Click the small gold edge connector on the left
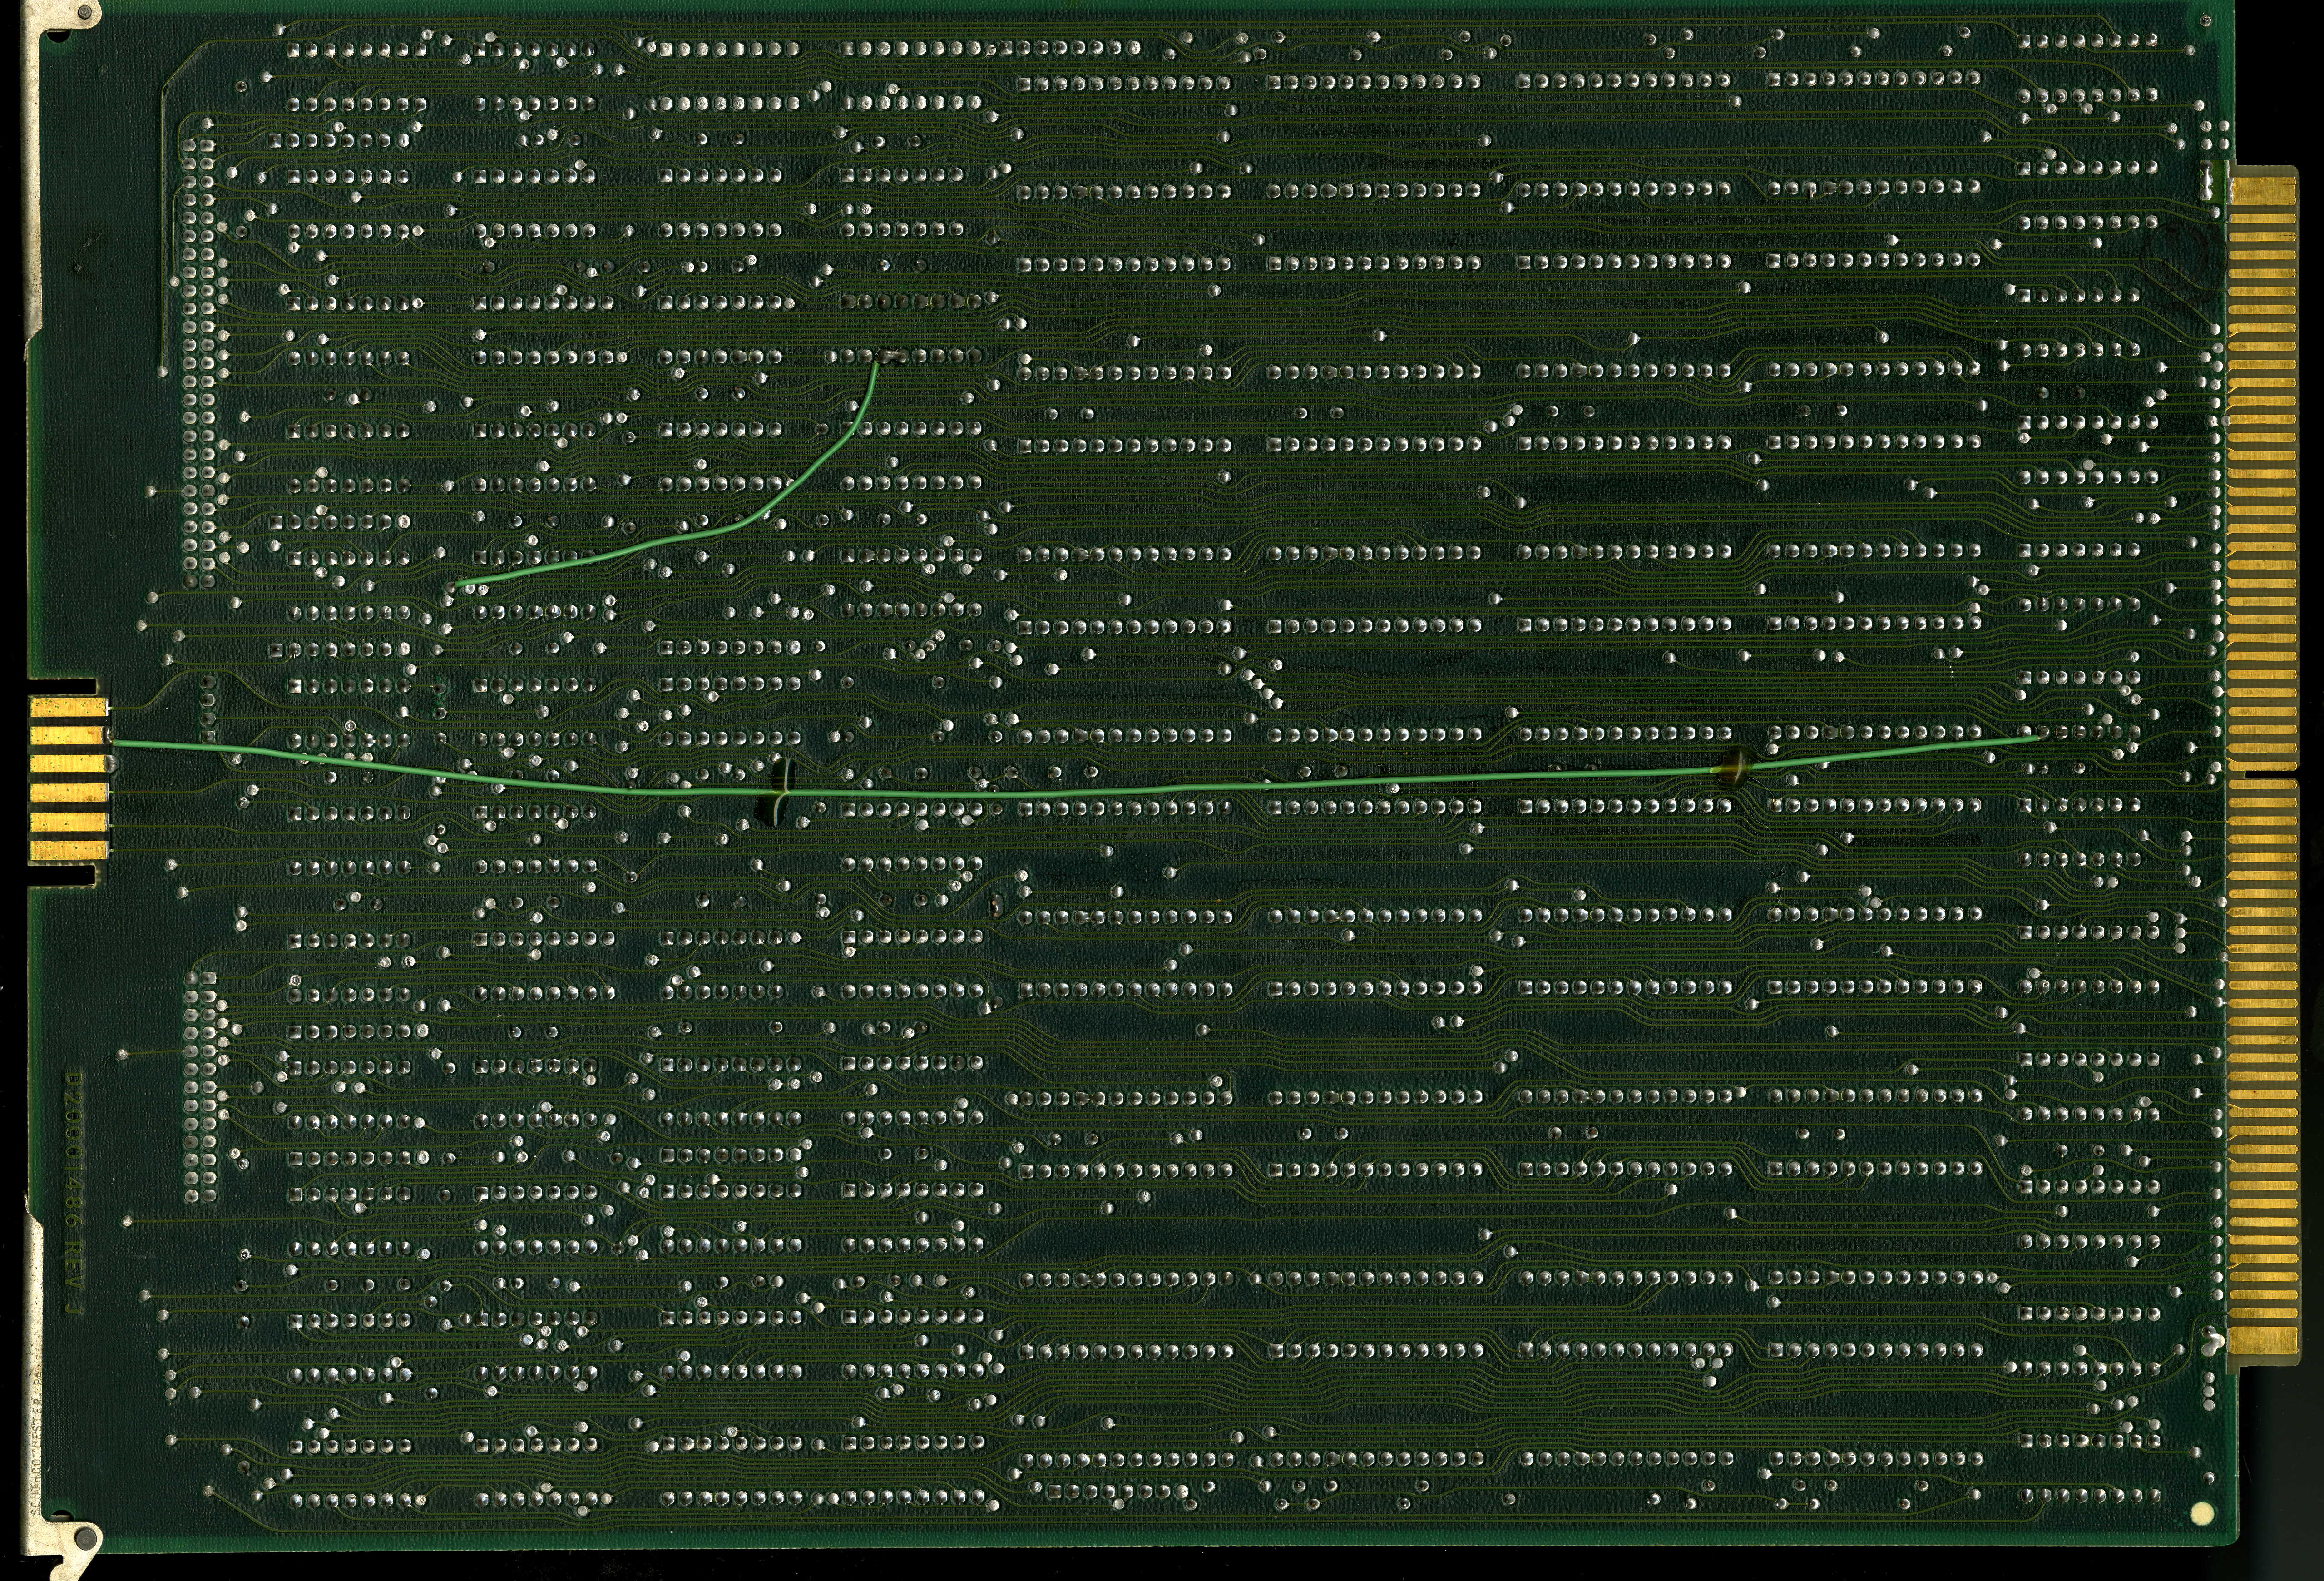 [68, 780]
